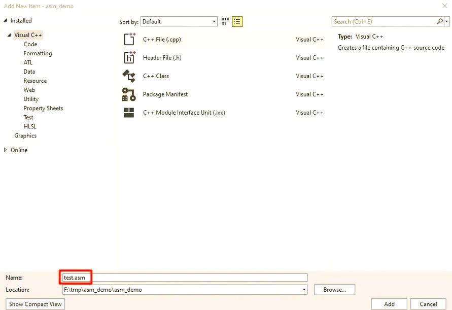Collapse the Visual C++ tree node
Viewport: 452px width, 310px height.
9,35
